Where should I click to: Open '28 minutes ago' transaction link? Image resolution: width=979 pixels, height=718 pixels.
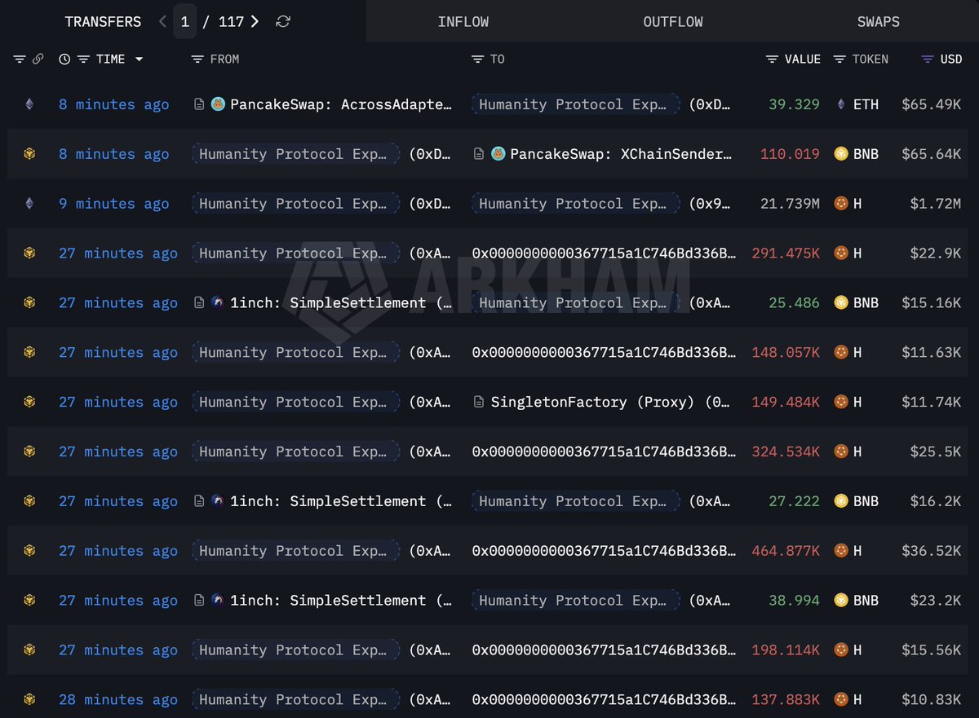(118, 699)
